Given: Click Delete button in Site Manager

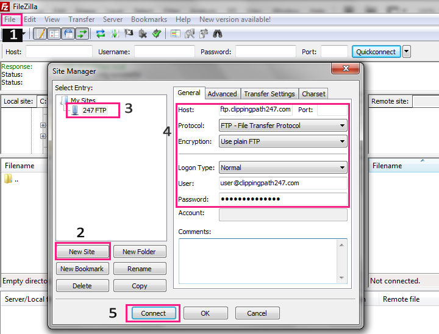Looking at the screenshot, I should [x=82, y=286].
